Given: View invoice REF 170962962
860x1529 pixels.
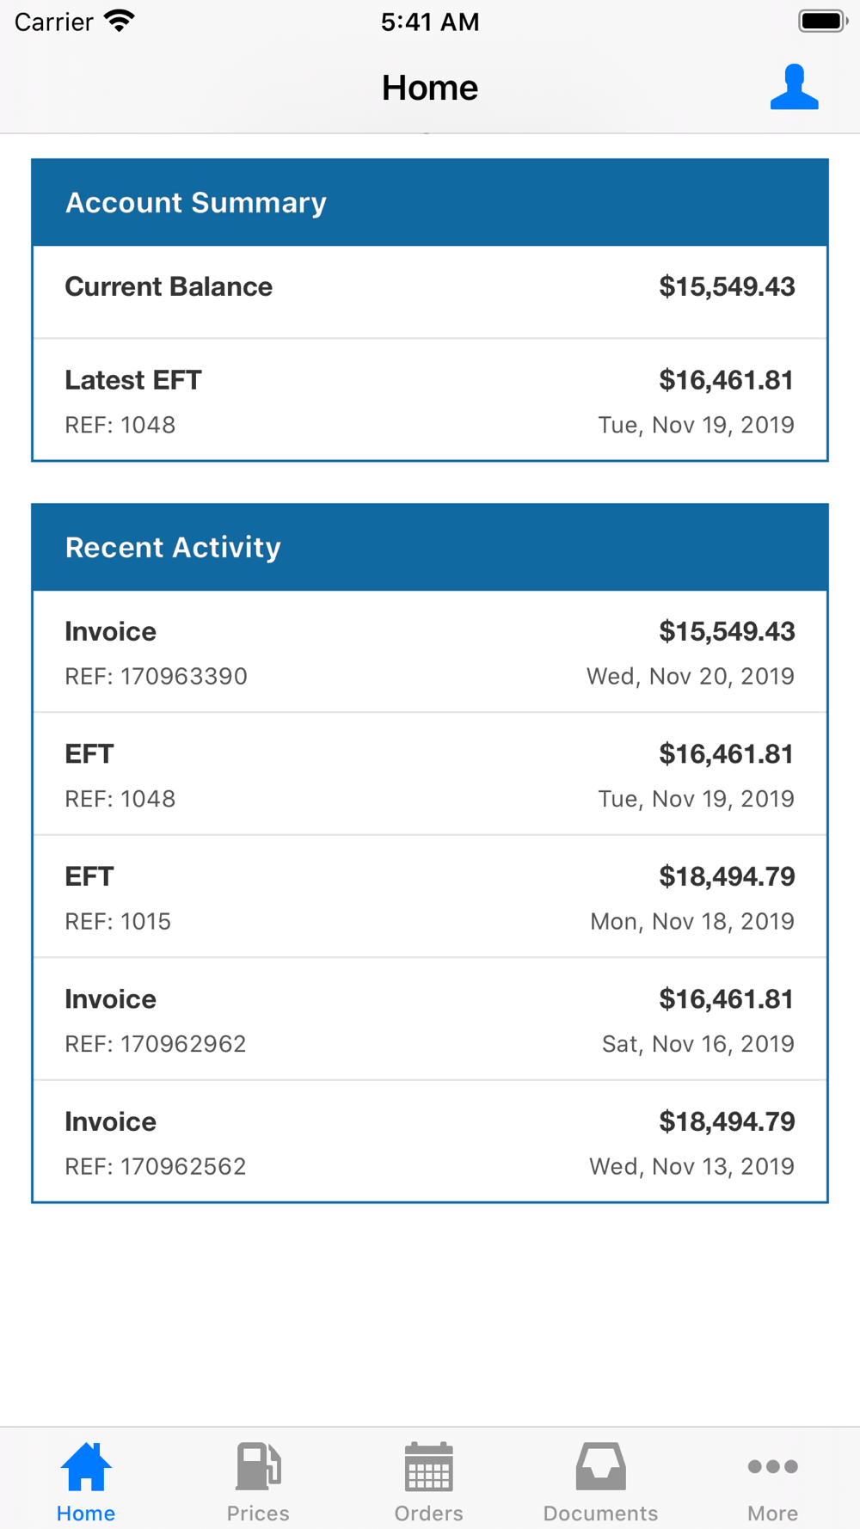Looking at the screenshot, I should pos(430,1020).
